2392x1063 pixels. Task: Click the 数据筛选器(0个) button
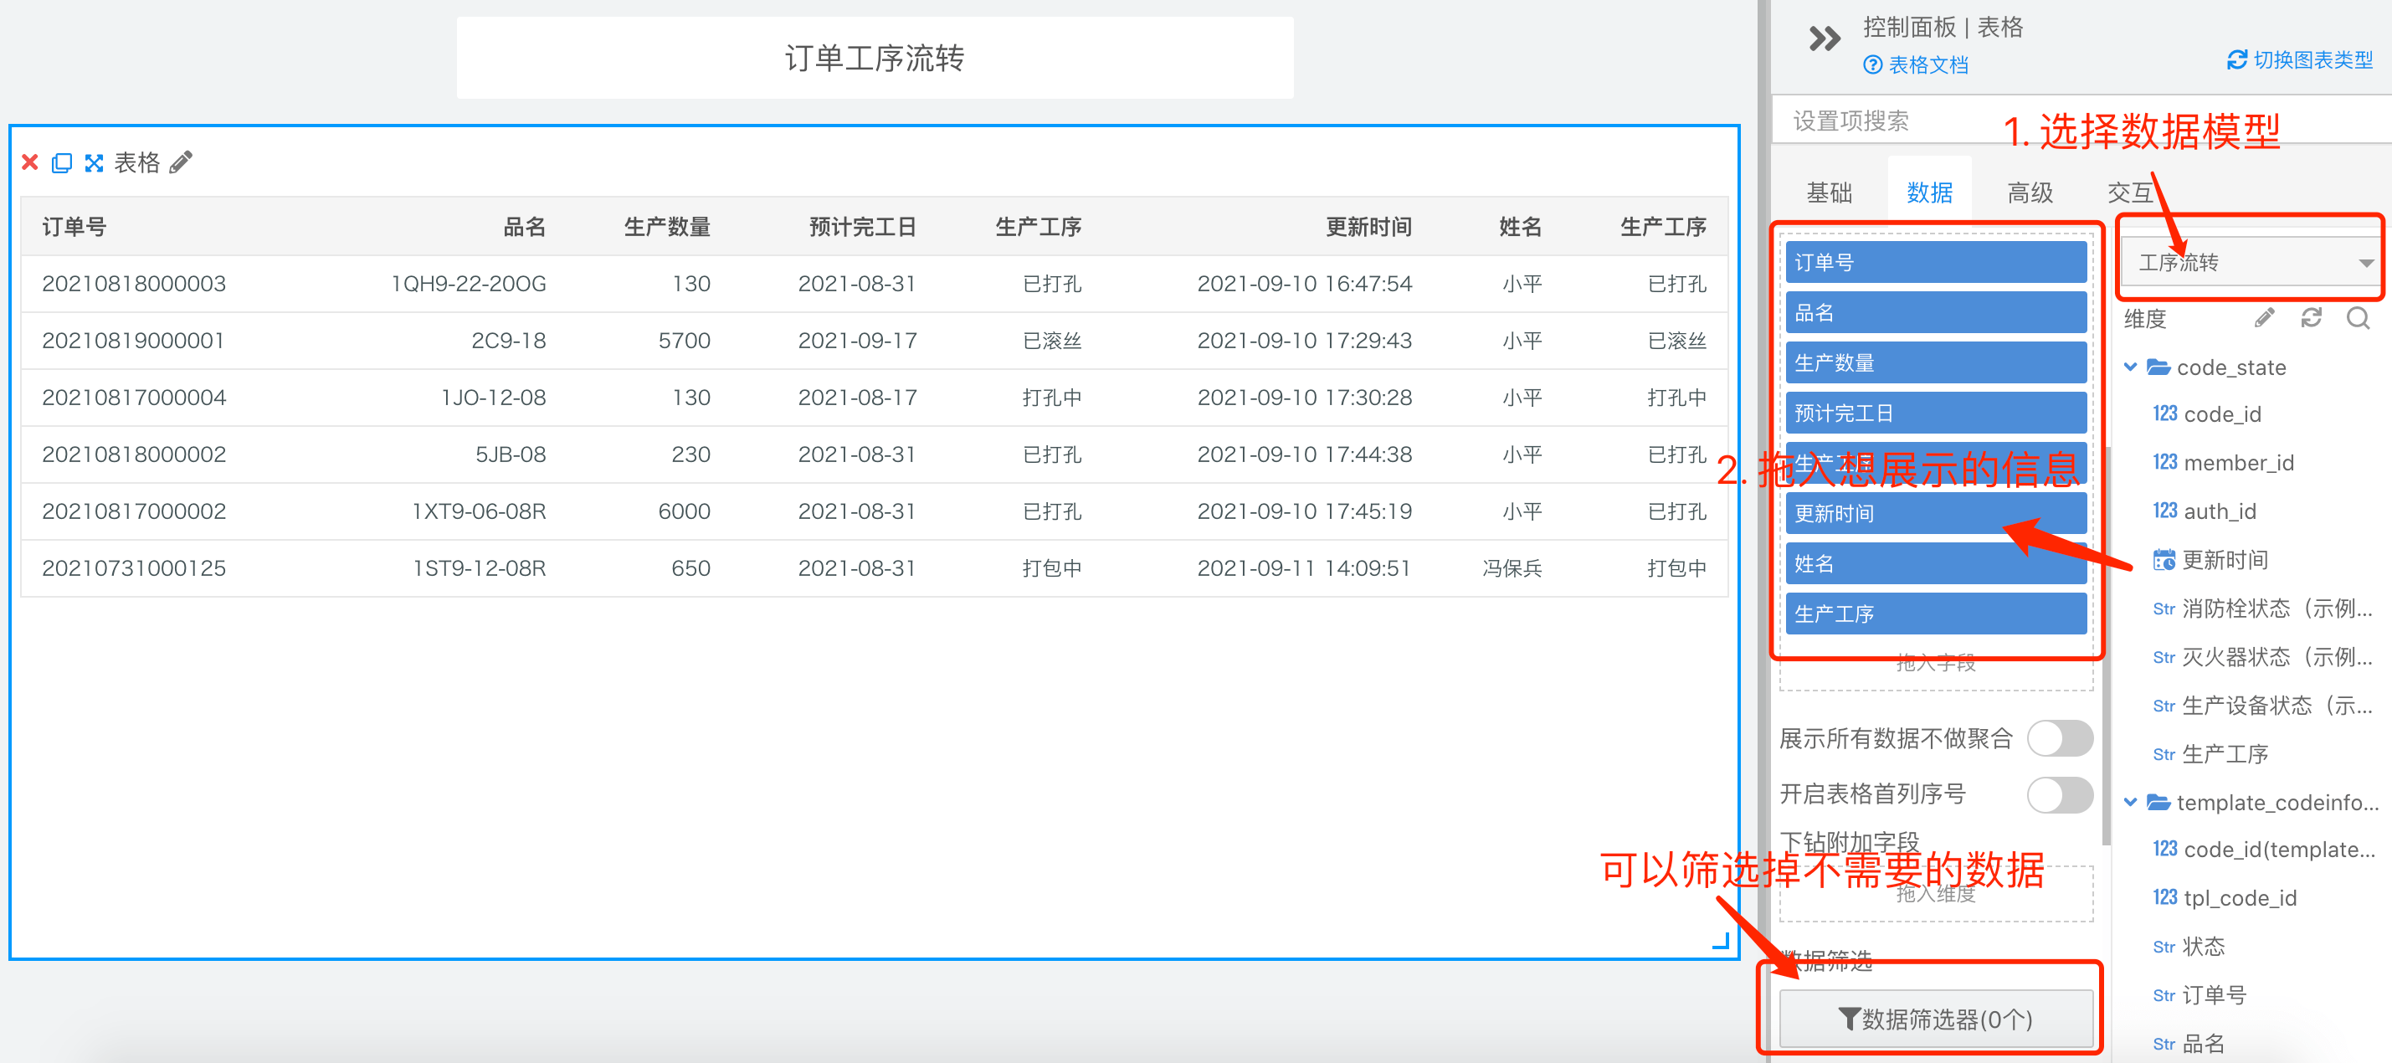coord(1935,1019)
